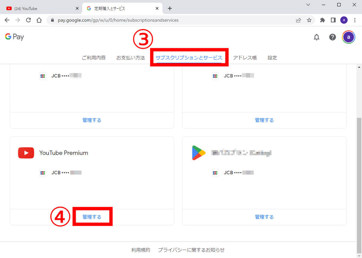Open プライバシーに関するお知らせ footer link
362x258 pixels.
click(x=191, y=250)
